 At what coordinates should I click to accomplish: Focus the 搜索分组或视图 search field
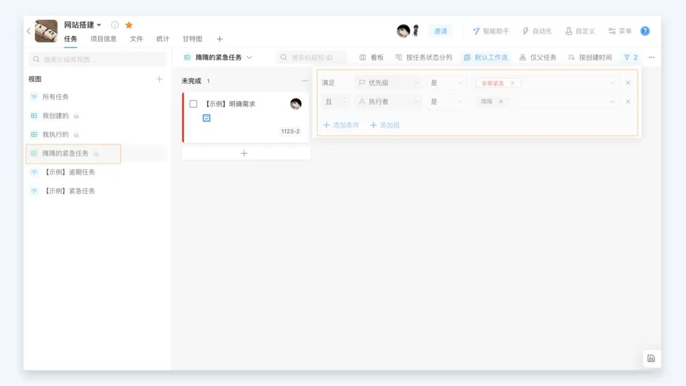click(x=98, y=59)
